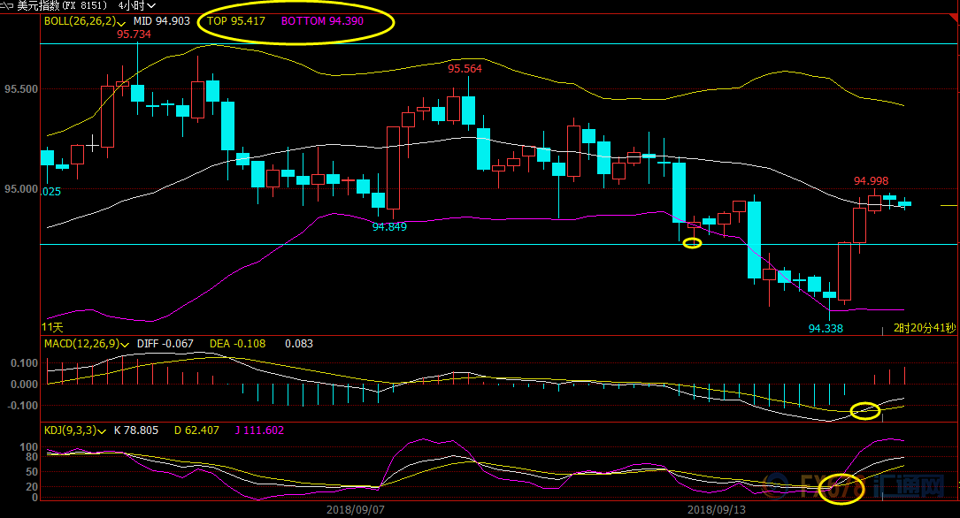Click the 94.338 lowest price label
This screenshot has height=518, width=960.
click(826, 329)
